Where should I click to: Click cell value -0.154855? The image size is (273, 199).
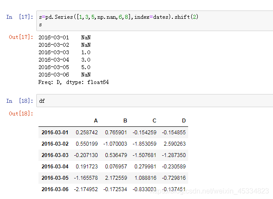174,133
